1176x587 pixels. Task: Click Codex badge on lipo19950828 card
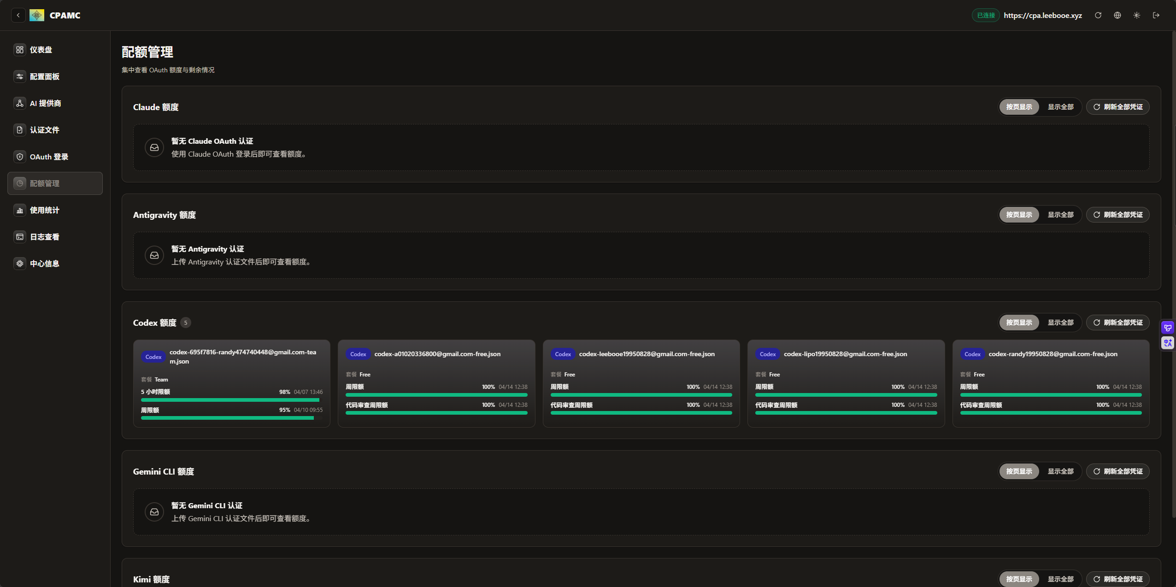(x=768, y=354)
